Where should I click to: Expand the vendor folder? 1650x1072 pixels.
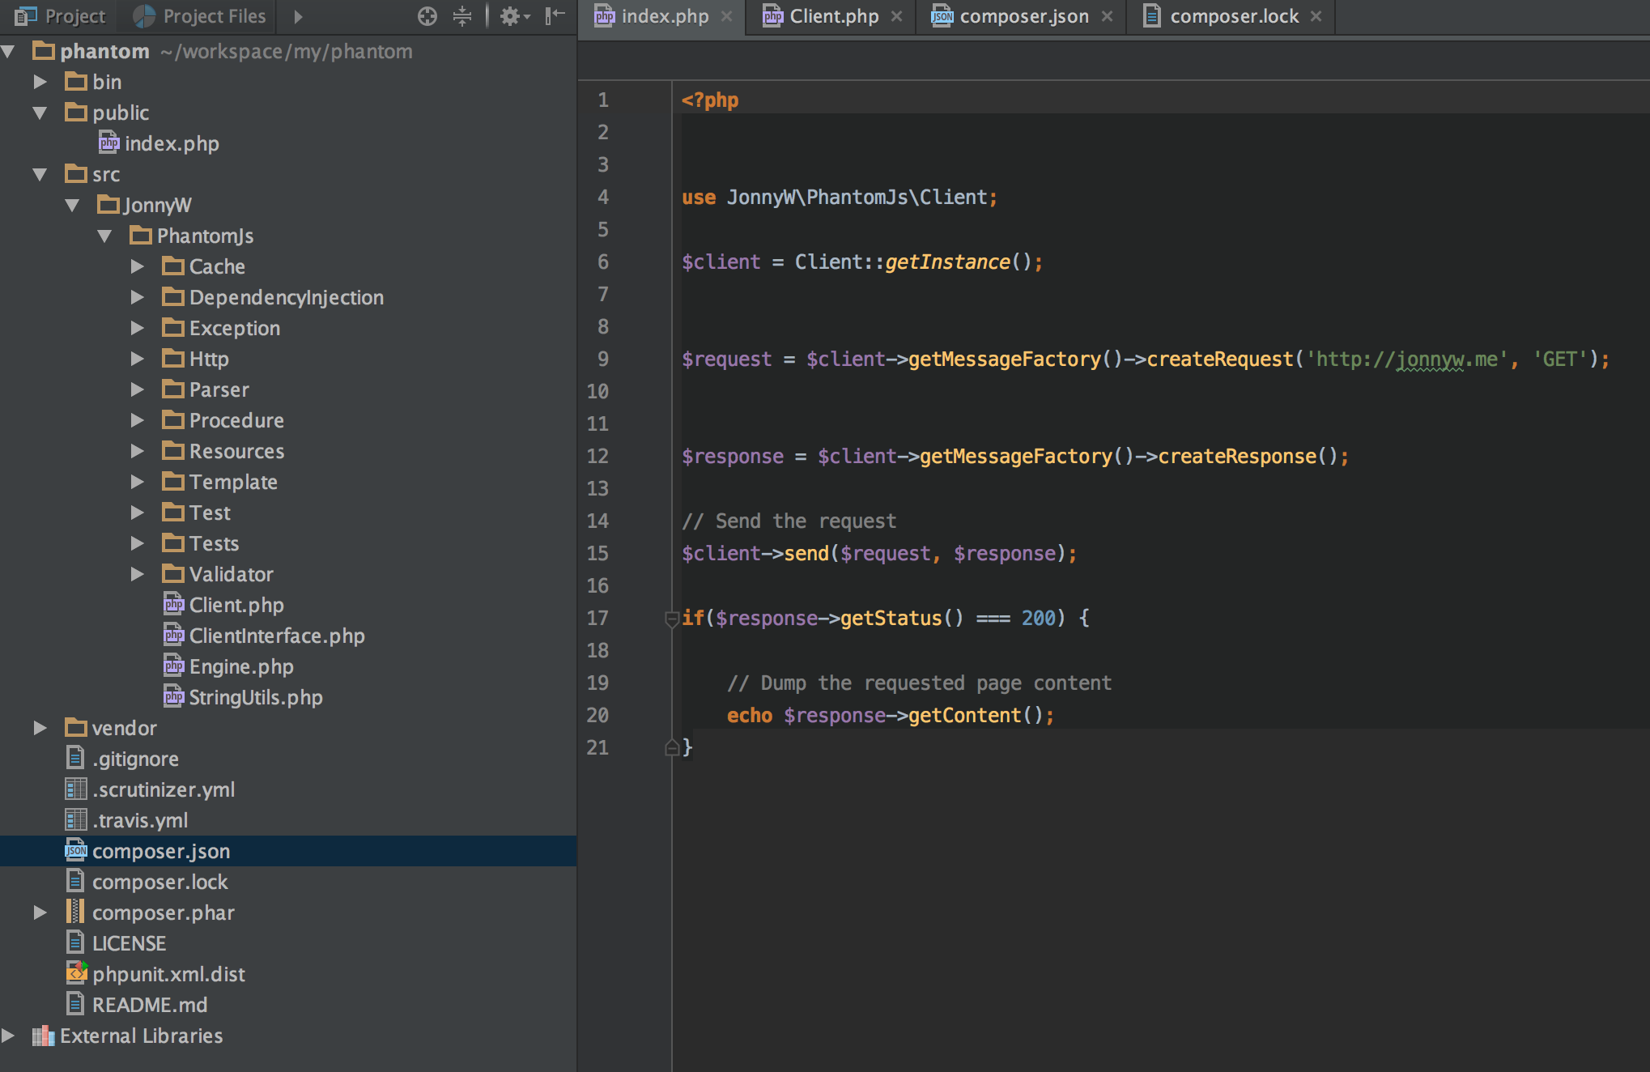pos(40,728)
